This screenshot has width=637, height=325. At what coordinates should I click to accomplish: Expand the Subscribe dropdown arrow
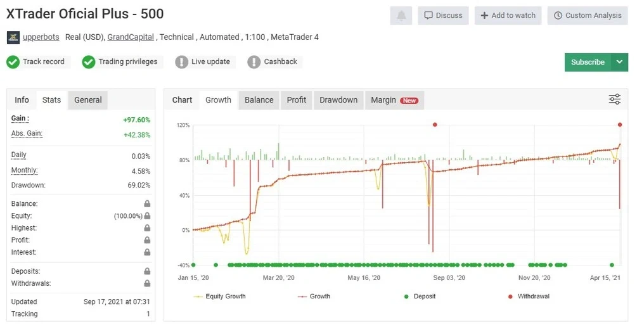click(619, 62)
